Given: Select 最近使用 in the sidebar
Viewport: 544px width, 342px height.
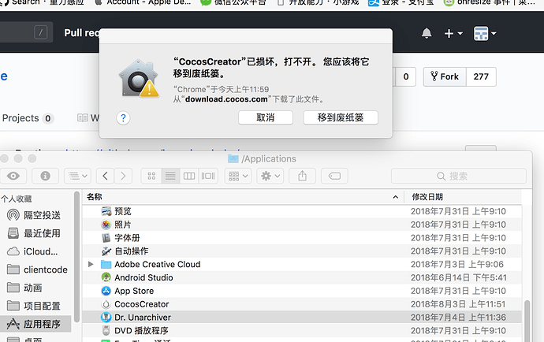Looking at the screenshot, I should 34,233.
